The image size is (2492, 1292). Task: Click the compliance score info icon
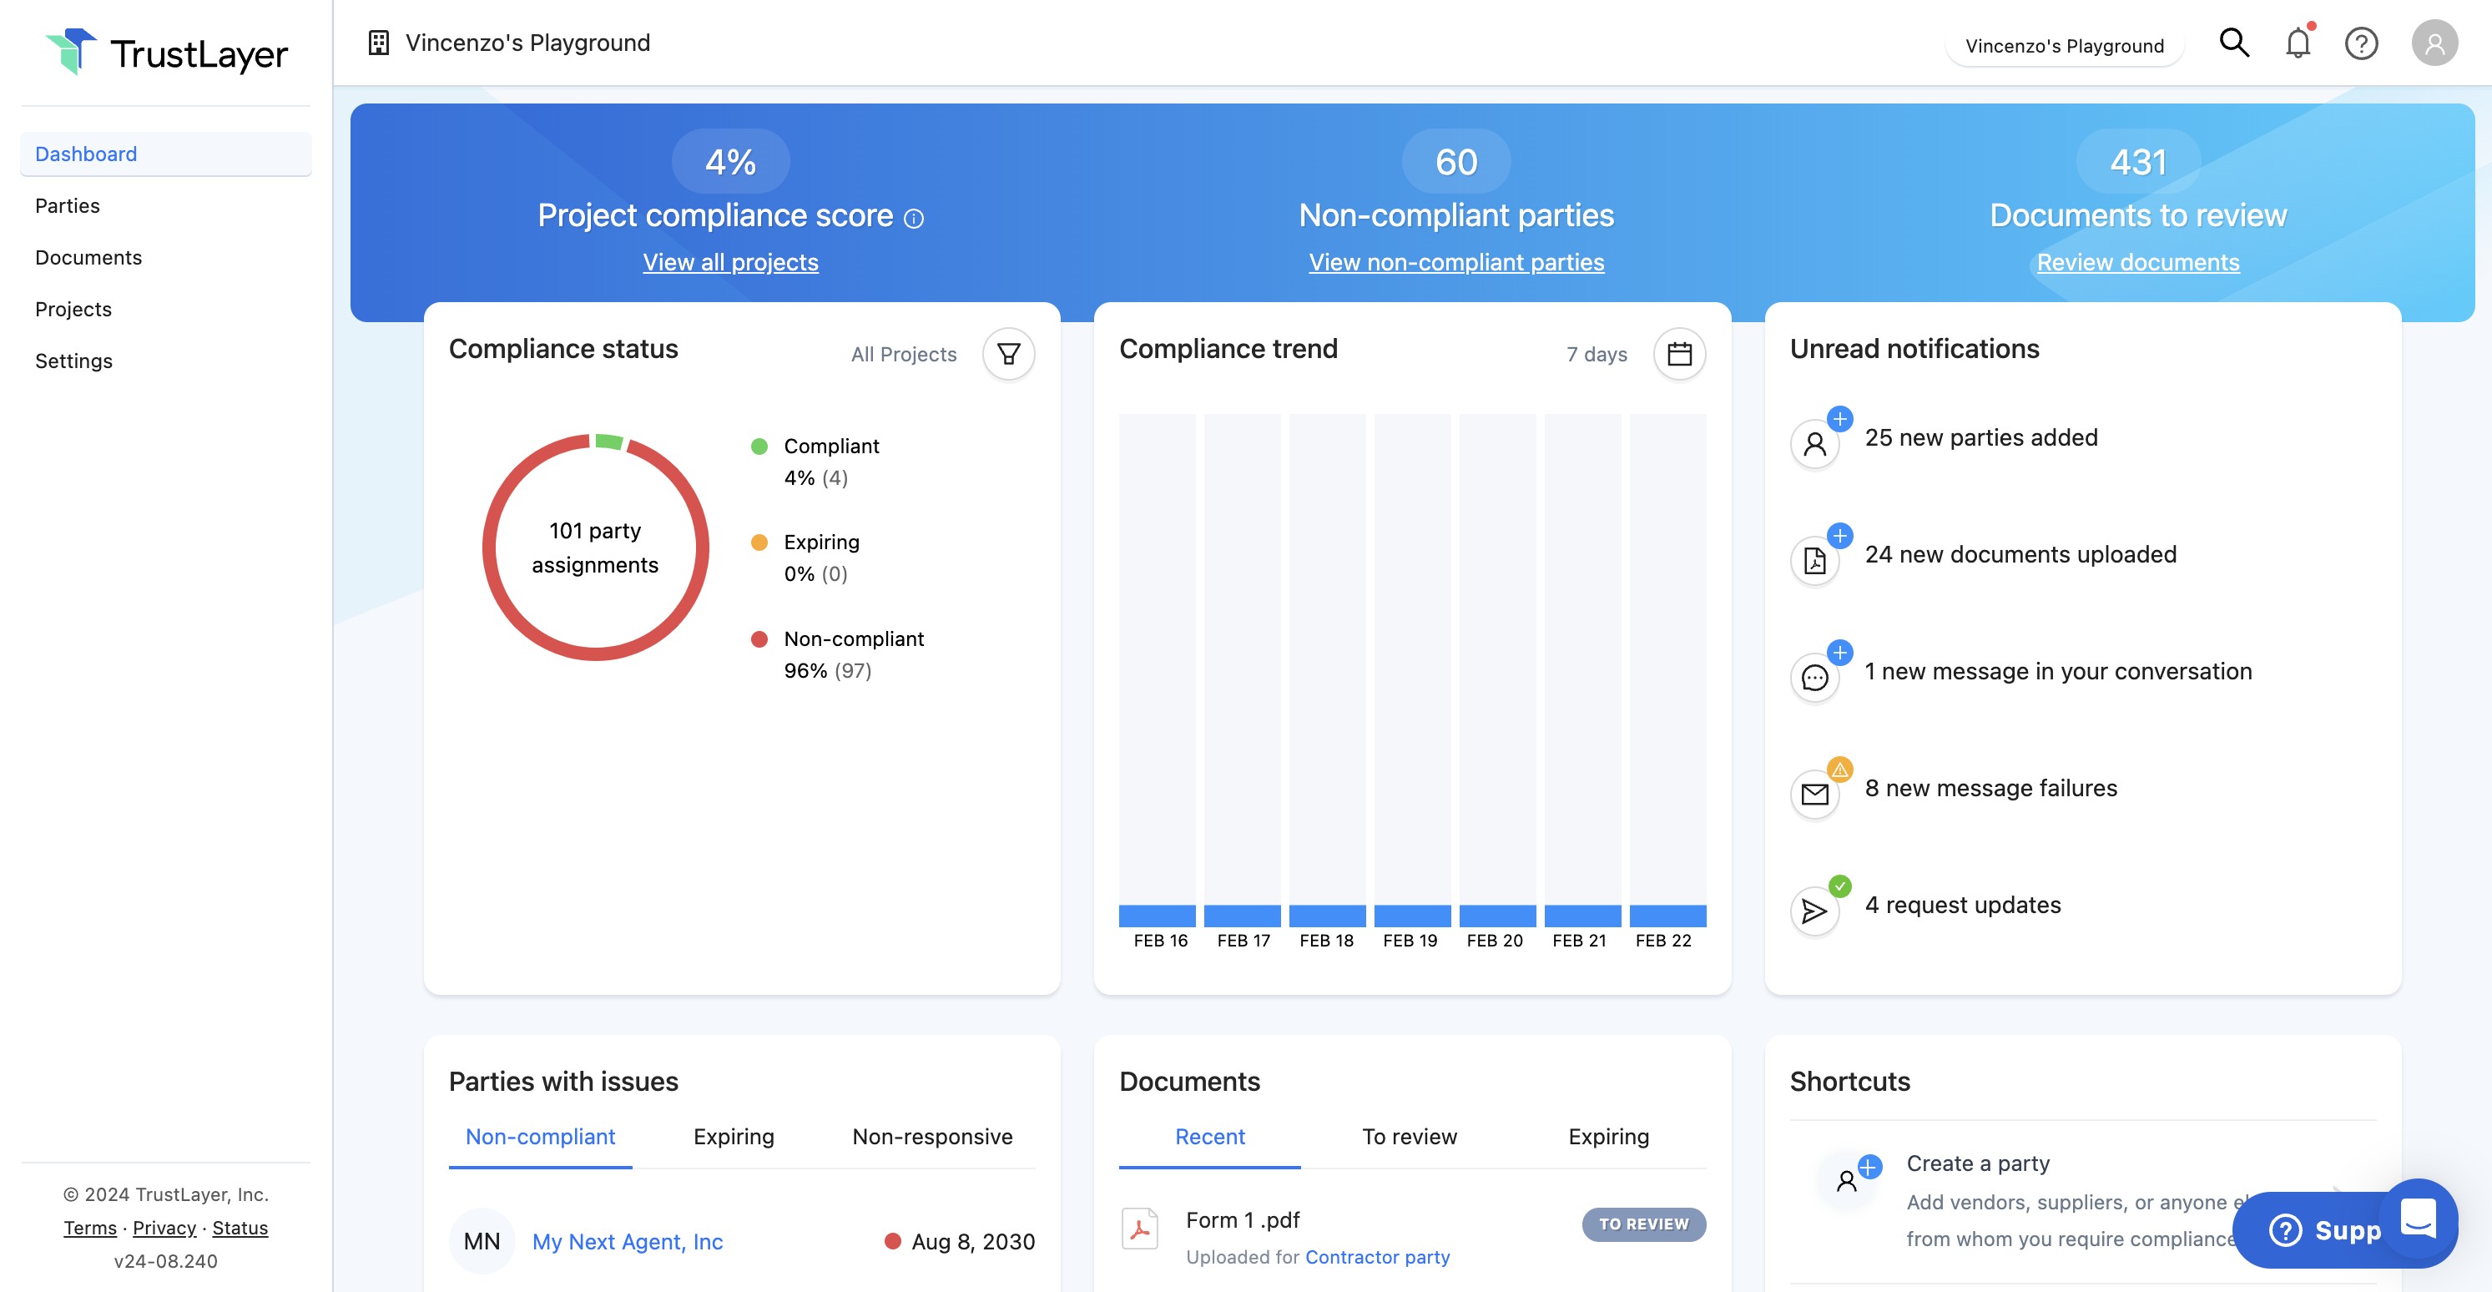coord(913,219)
